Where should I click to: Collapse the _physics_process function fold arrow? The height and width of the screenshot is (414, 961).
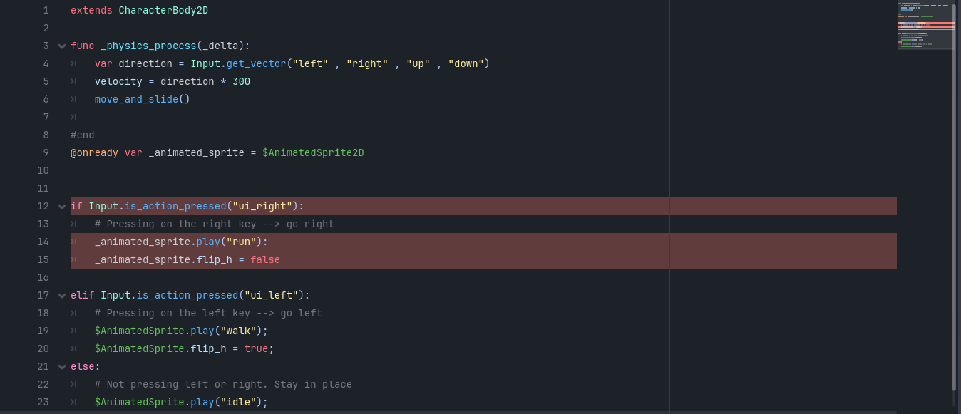[62, 46]
